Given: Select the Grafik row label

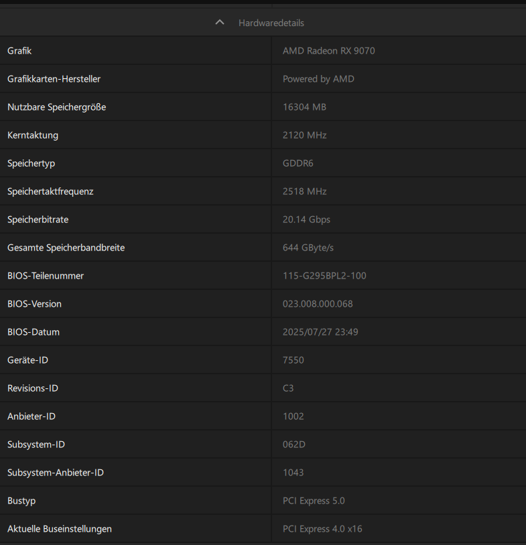Looking at the screenshot, I should [x=19, y=51].
